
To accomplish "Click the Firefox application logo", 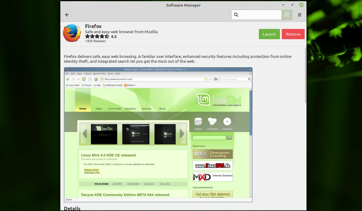I will point(72,33).
